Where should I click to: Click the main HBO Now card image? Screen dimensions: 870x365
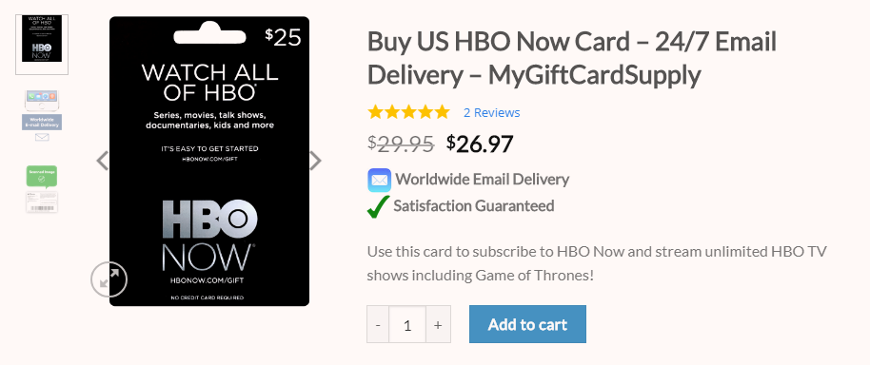[209, 162]
